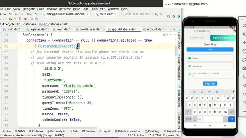
Task: Tap the search icon on phone keyboard strip
Action: (194, 92)
